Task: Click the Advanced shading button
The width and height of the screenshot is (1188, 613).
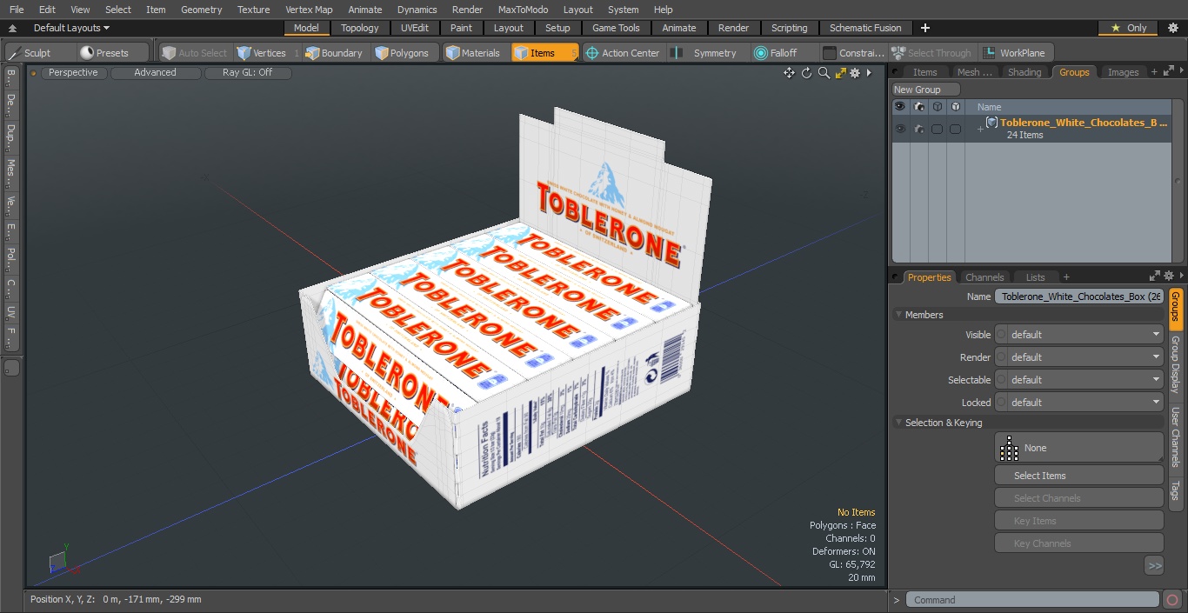Action: click(156, 73)
